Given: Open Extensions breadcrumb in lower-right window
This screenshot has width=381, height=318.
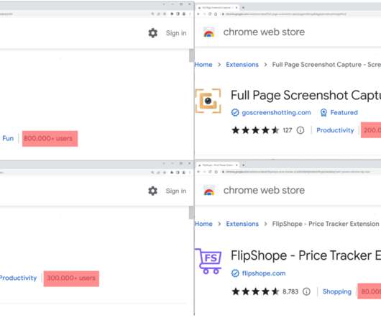Looking at the screenshot, I should click(242, 224).
